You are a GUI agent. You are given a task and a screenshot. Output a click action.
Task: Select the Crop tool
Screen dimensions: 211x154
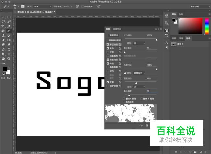coord(3,26)
